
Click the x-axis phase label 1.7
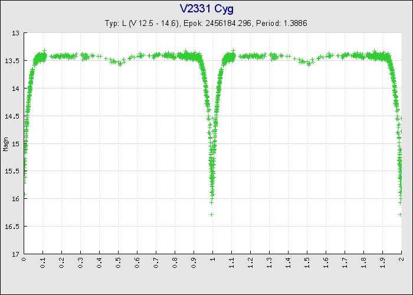(x=345, y=263)
